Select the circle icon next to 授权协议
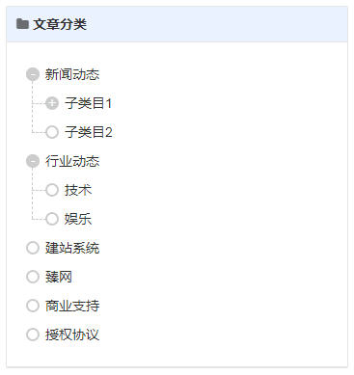This screenshot has width=354, height=375. coord(33,335)
